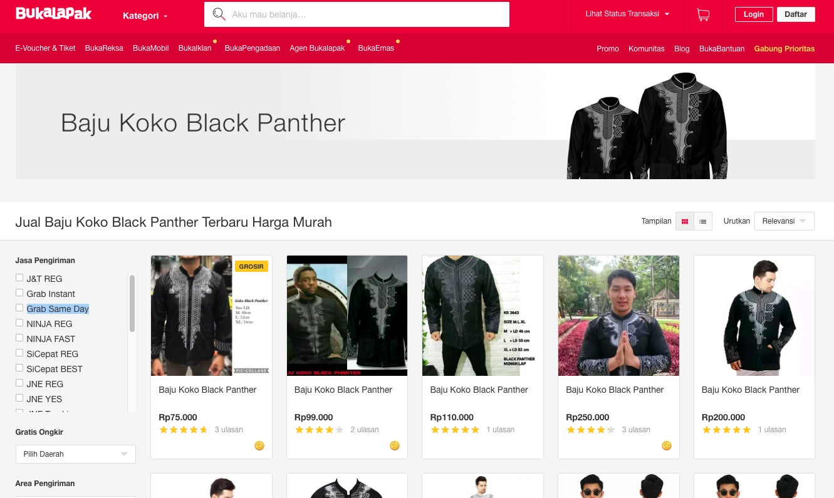This screenshot has width=834, height=498.
Task: Open product title above Rp110.000
Action: [x=479, y=390]
